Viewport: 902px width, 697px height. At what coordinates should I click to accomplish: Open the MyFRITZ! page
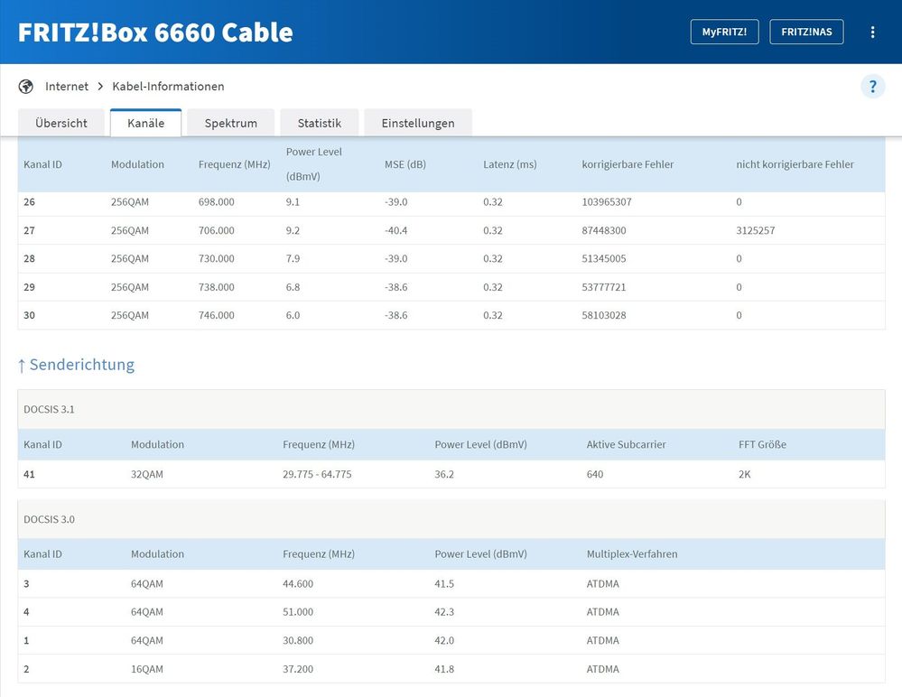coord(724,33)
